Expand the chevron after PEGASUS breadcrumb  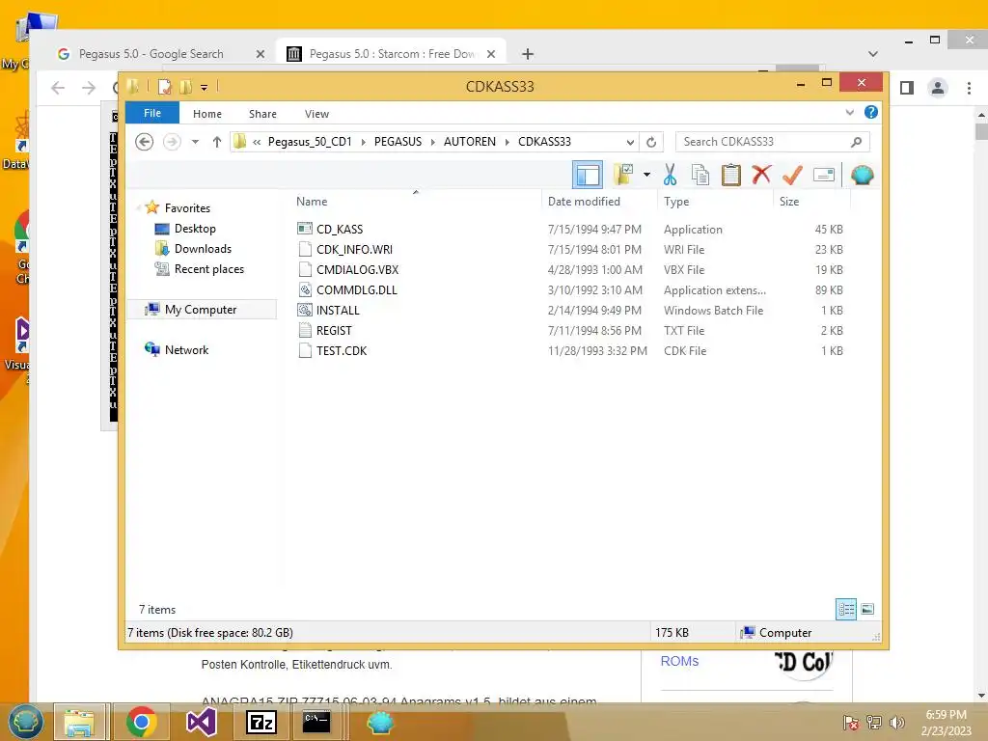(432, 143)
